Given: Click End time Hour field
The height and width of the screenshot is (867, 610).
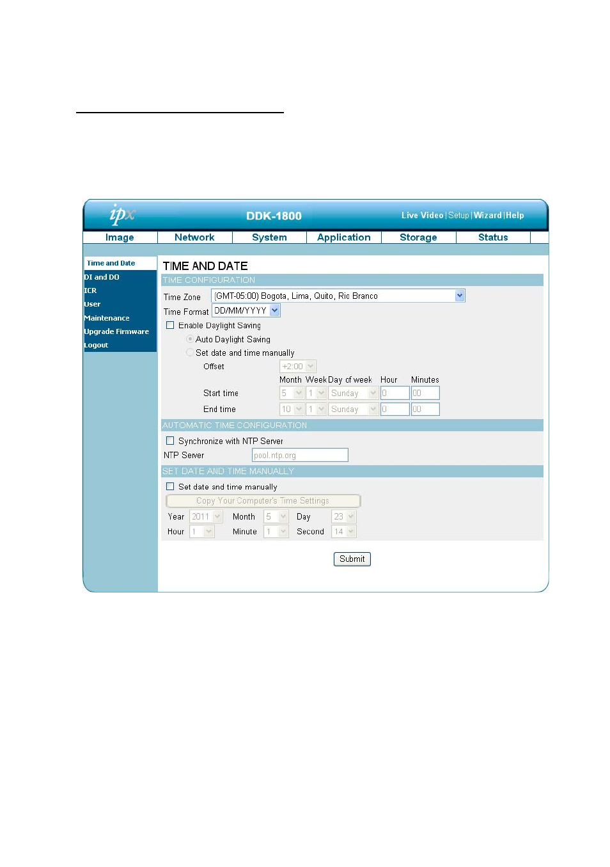Looking at the screenshot, I should 395,409.
